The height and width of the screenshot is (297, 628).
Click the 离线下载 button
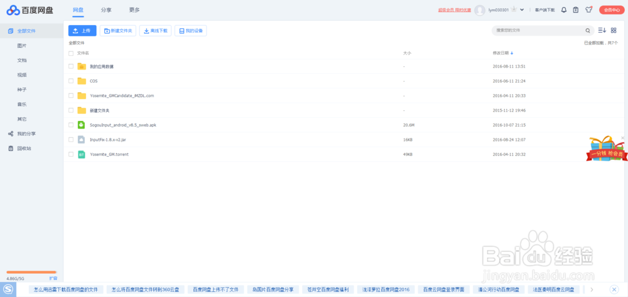pyautogui.click(x=155, y=31)
